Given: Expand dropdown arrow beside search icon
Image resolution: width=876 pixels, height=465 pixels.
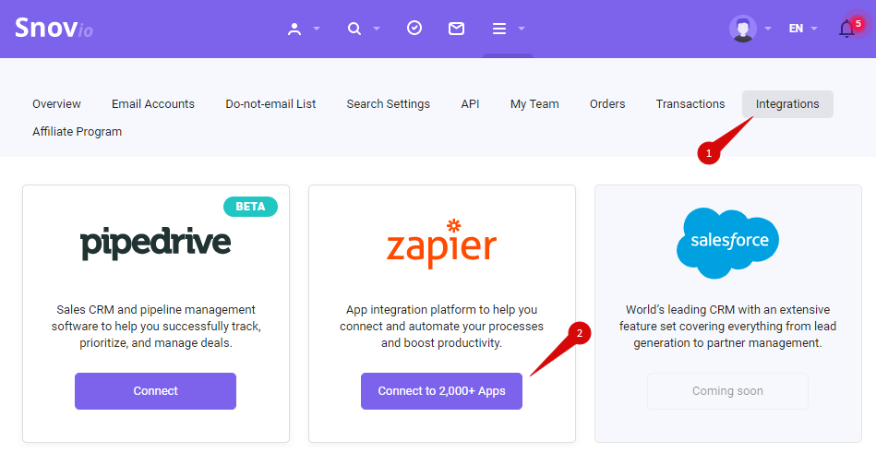Looking at the screenshot, I should [376, 29].
